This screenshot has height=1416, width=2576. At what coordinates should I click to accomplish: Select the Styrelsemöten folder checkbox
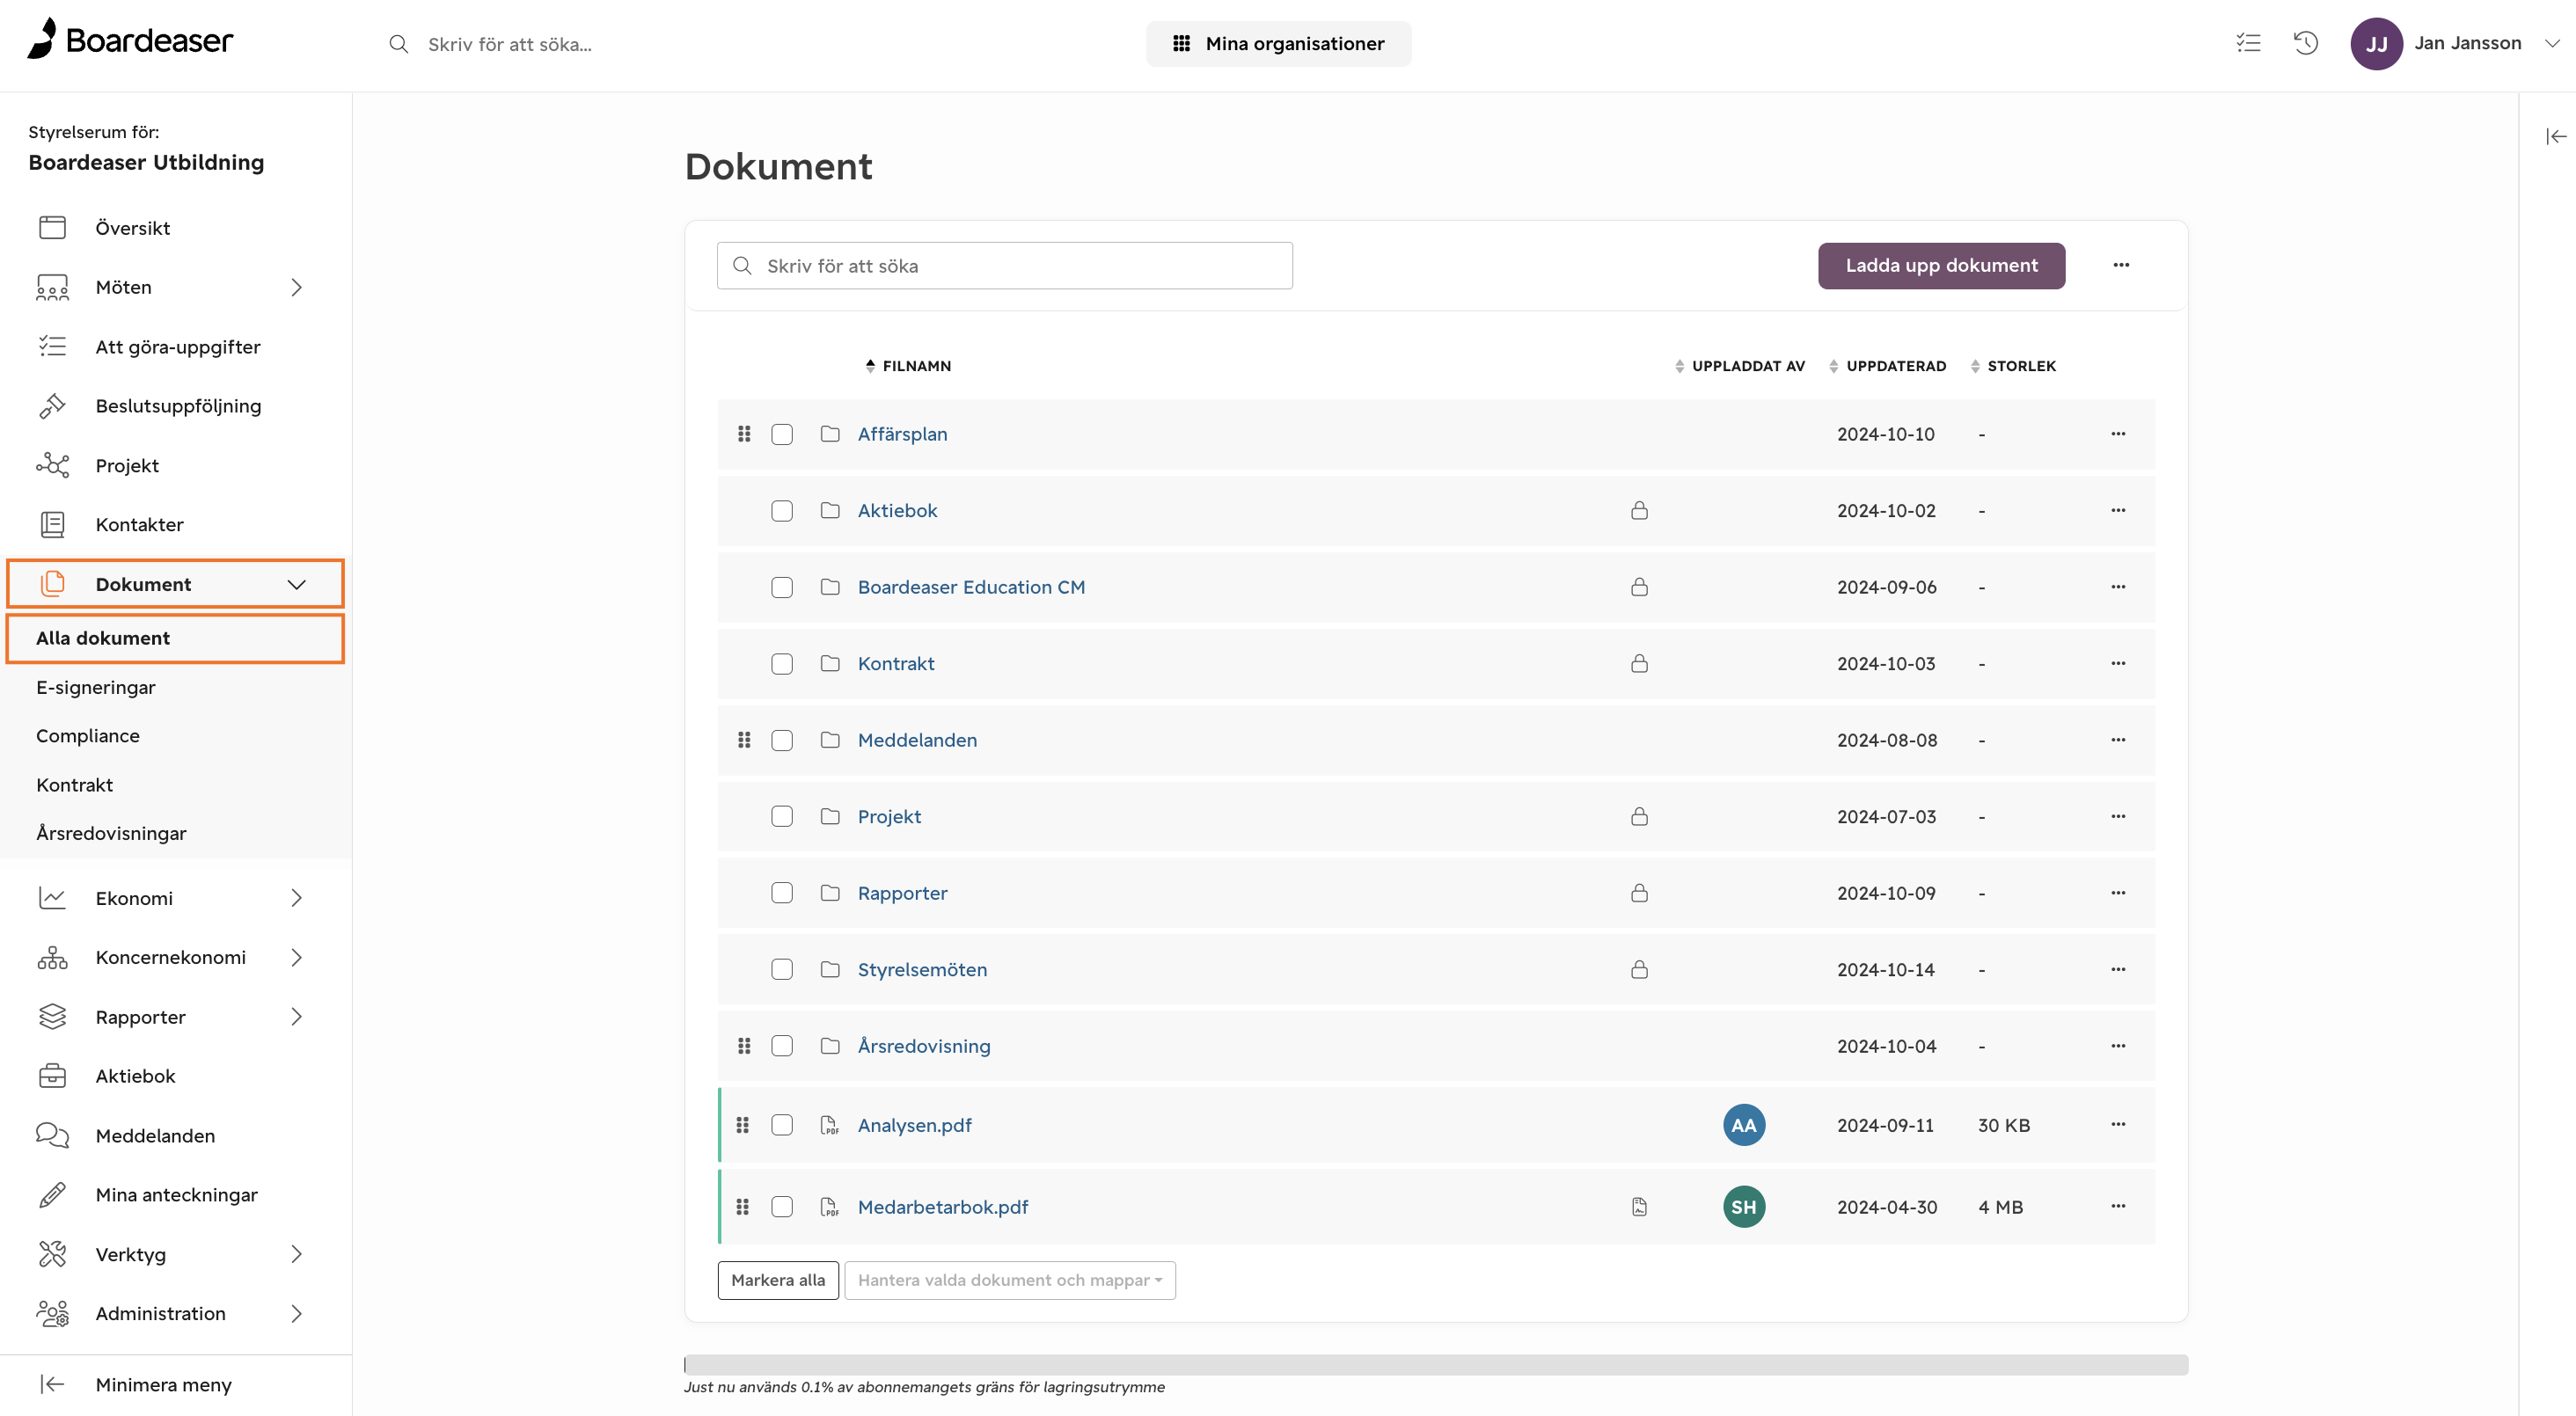tap(782, 969)
